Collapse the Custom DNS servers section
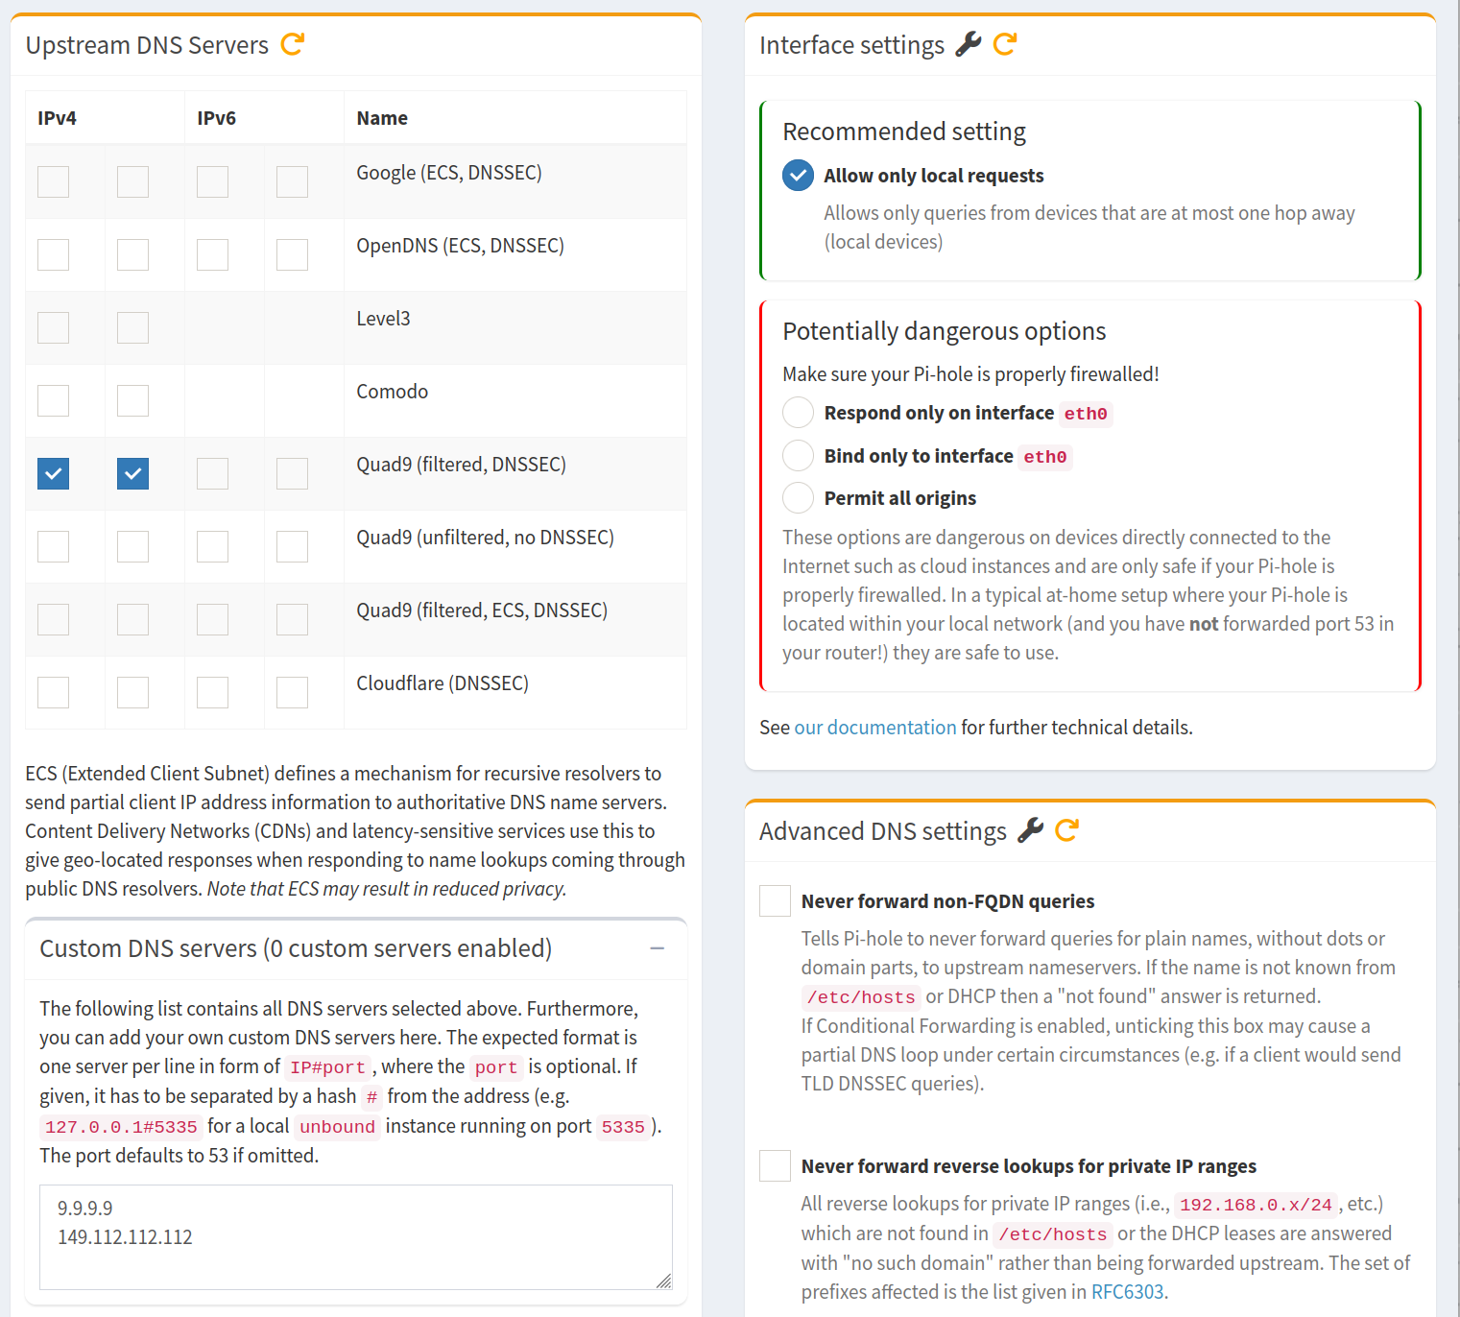Image resolution: width=1460 pixels, height=1317 pixels. (658, 948)
